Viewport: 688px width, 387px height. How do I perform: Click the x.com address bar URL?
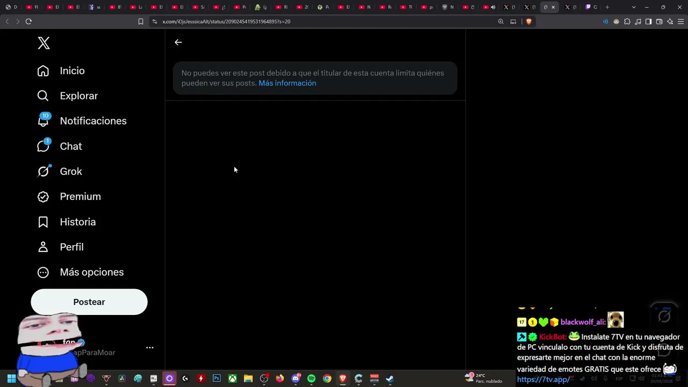(x=226, y=21)
